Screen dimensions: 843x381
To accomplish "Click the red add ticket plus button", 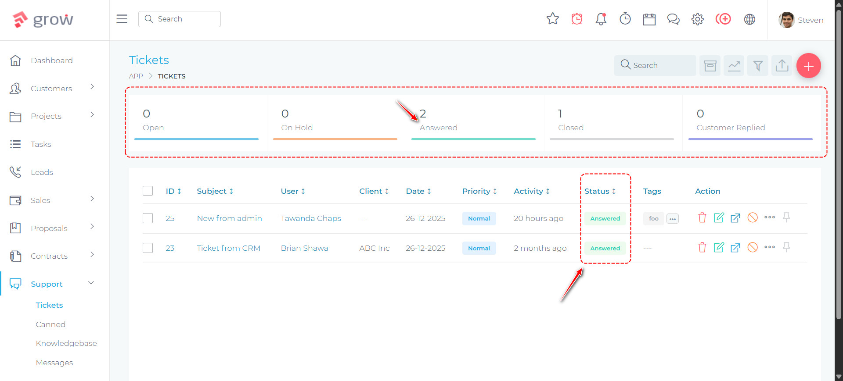I will pyautogui.click(x=808, y=66).
